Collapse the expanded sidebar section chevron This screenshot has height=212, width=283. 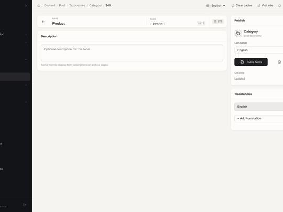pyautogui.click(x=26, y=59)
